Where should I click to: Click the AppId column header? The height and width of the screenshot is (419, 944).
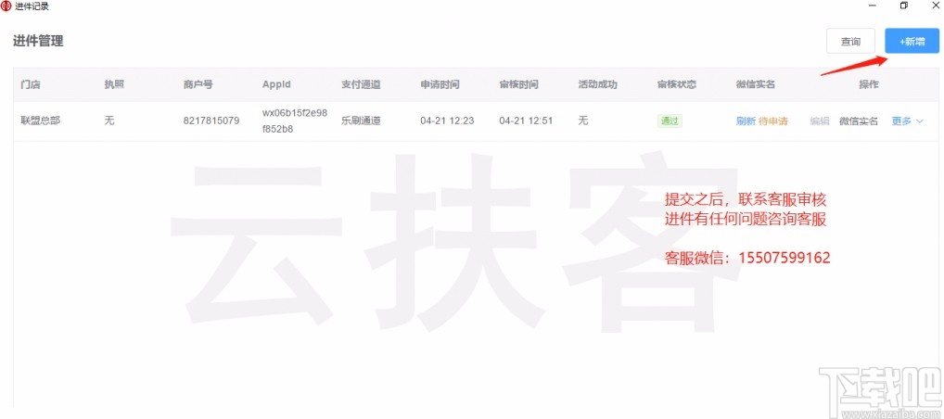click(x=276, y=84)
